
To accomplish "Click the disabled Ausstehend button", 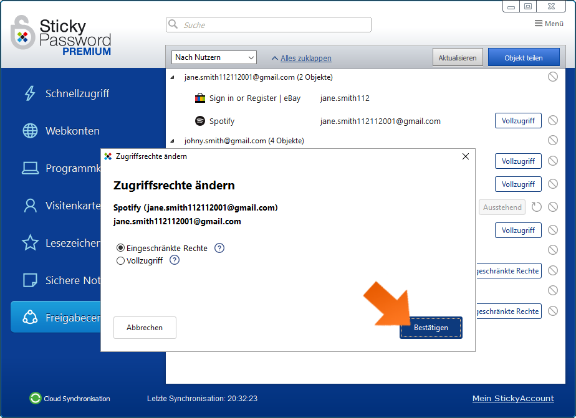I will pyautogui.click(x=502, y=207).
